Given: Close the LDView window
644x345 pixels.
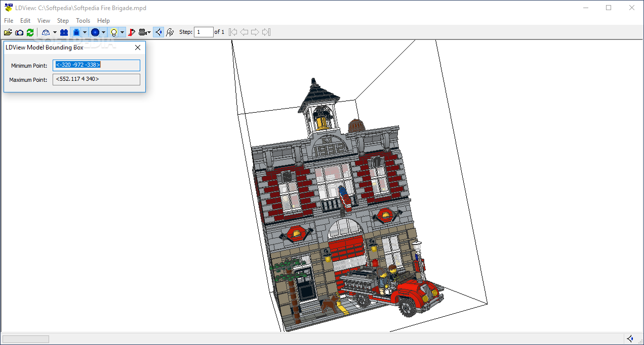Looking at the screenshot, I should 632,8.
